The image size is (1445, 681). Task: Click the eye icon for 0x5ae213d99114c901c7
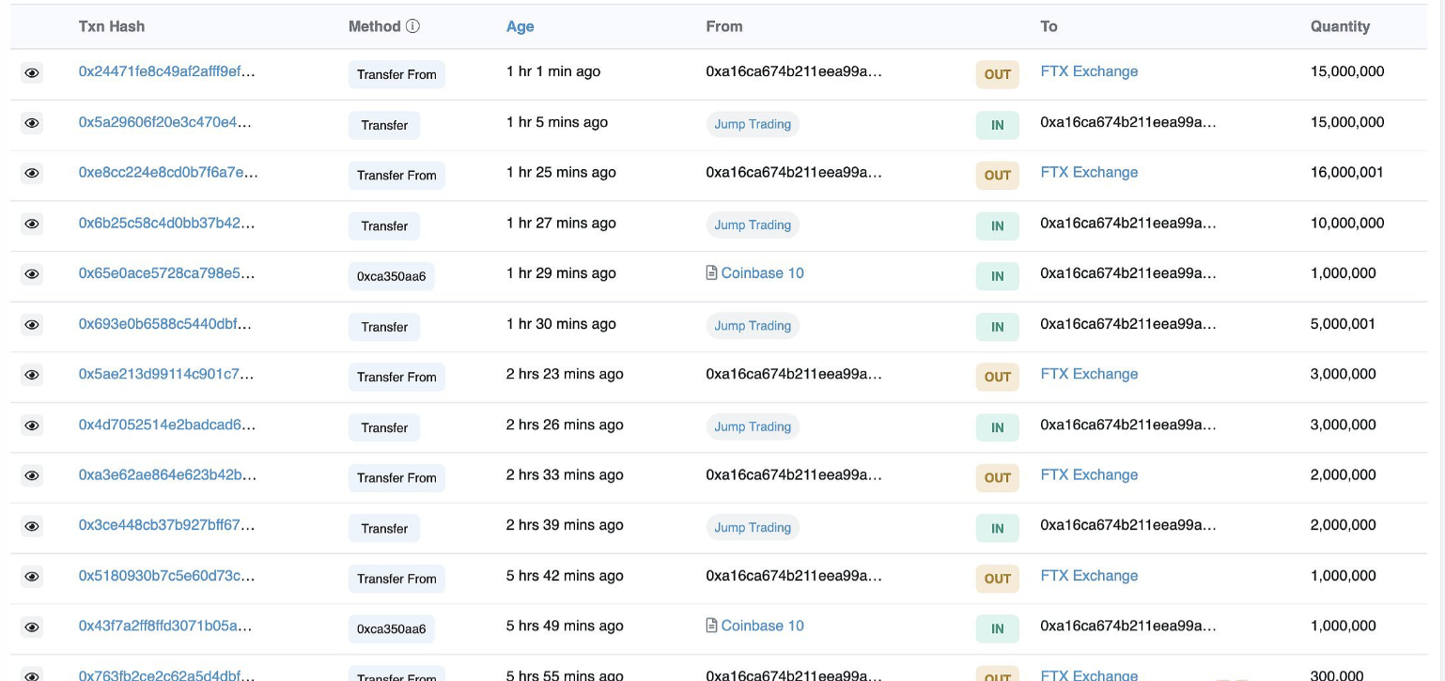click(x=32, y=375)
